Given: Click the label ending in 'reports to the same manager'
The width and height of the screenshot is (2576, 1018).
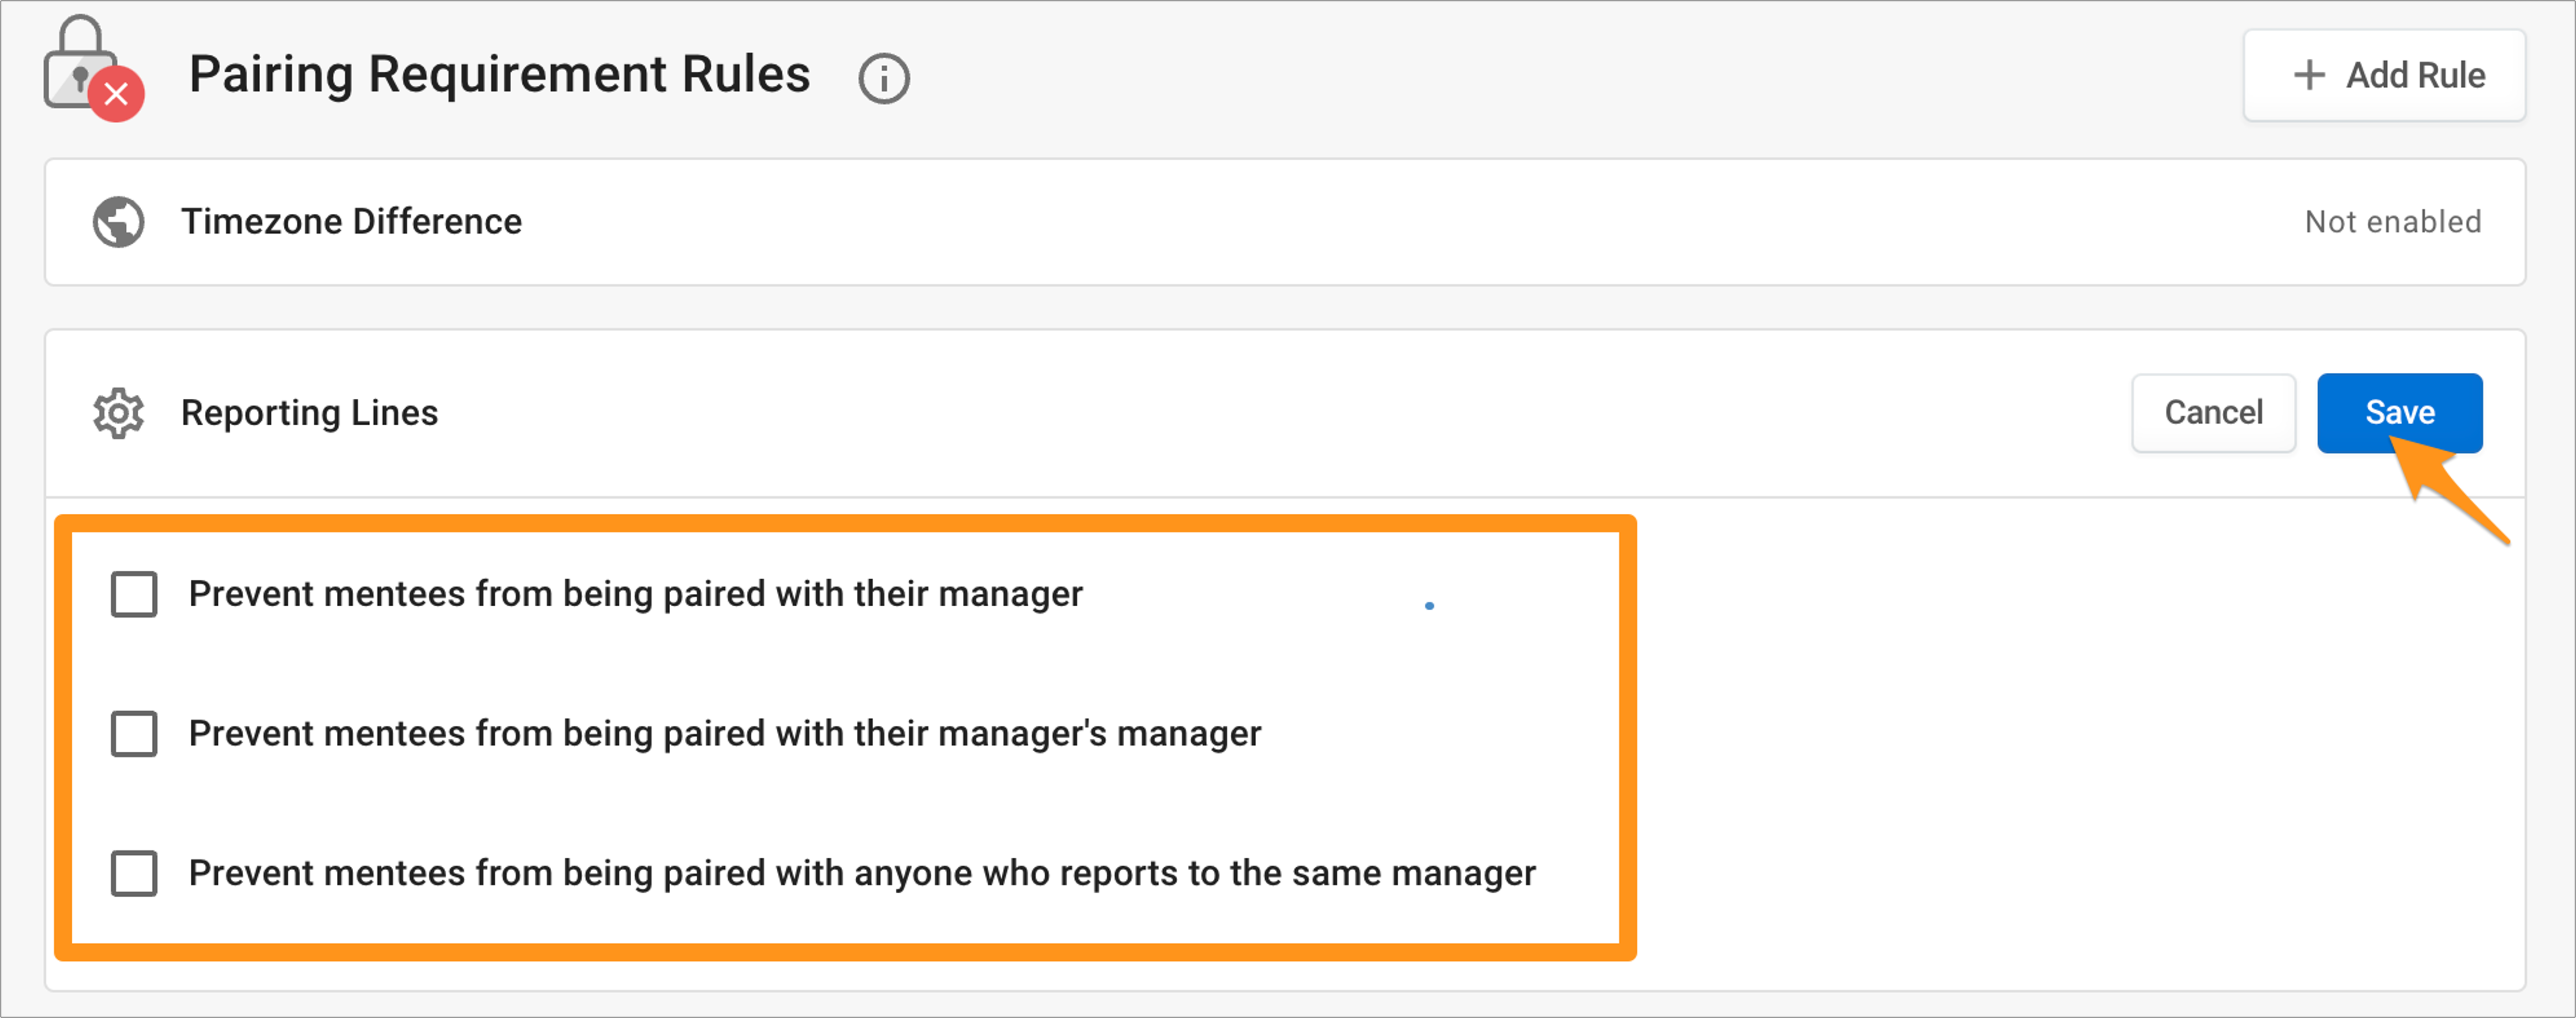Looking at the screenshot, I should click(862, 874).
